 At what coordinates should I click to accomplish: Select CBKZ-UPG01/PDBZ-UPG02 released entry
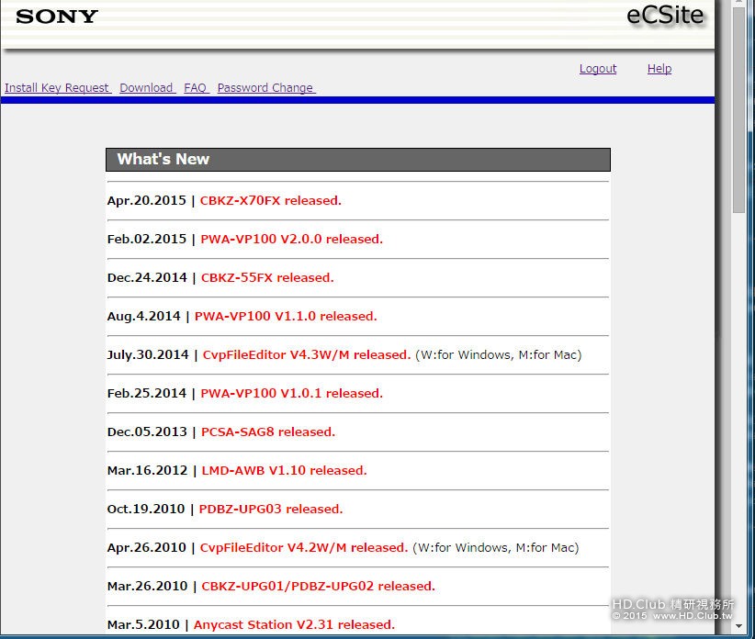point(318,586)
